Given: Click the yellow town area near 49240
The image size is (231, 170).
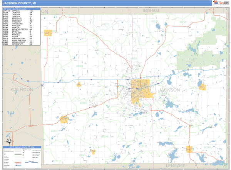Looking at the screenshot, I should click(x=202, y=88).
